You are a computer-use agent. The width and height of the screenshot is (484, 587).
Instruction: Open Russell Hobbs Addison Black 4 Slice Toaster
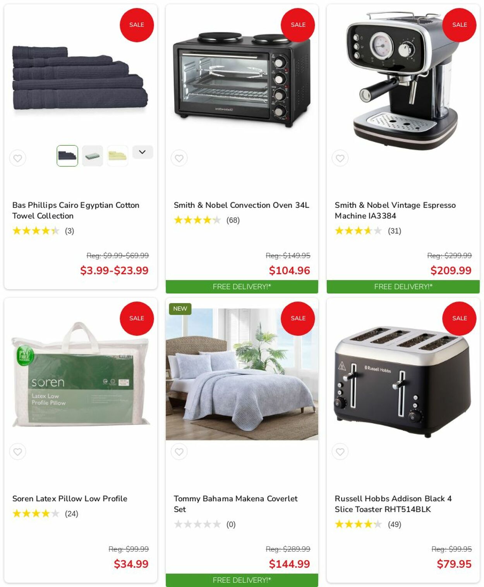pyautogui.click(x=393, y=504)
